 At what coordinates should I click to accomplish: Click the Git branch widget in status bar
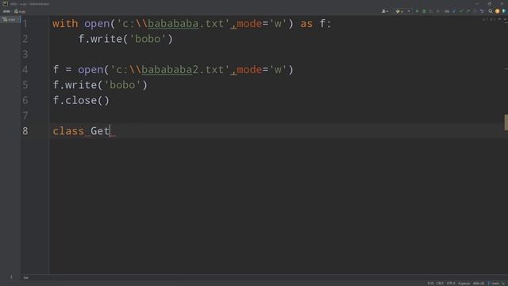(494, 284)
